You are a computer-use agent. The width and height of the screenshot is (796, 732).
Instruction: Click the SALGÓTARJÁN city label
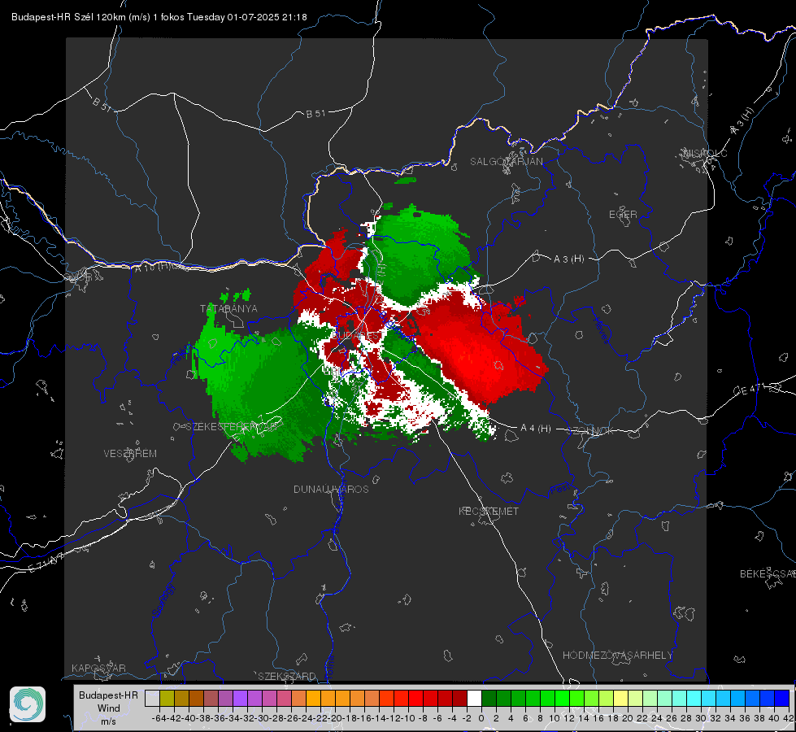point(506,162)
